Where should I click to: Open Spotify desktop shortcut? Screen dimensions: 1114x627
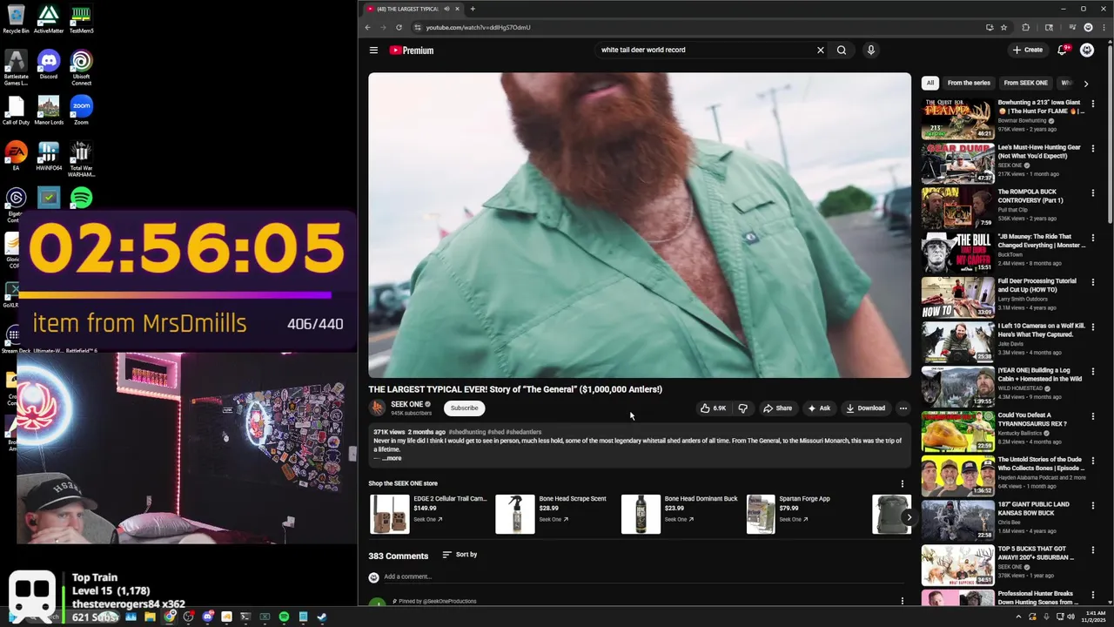click(81, 199)
